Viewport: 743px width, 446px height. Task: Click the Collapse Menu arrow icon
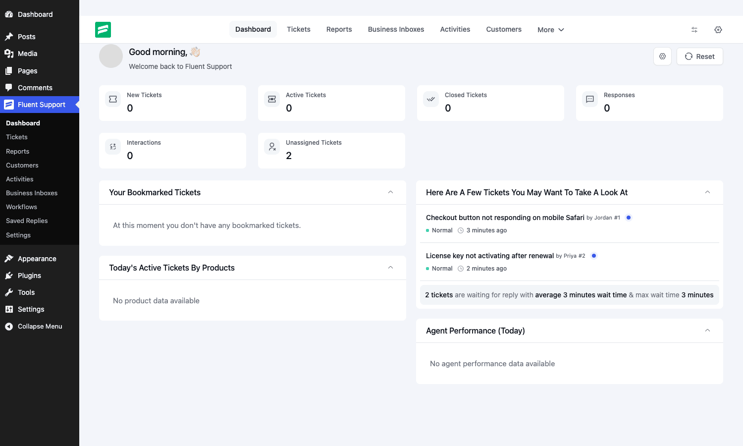[9, 327]
